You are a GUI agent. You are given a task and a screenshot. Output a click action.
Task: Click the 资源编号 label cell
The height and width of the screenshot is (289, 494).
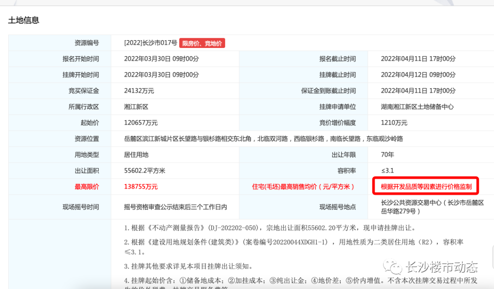[86, 43]
